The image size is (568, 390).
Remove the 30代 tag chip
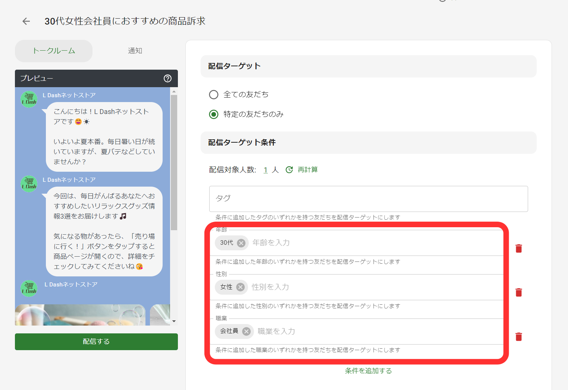241,243
